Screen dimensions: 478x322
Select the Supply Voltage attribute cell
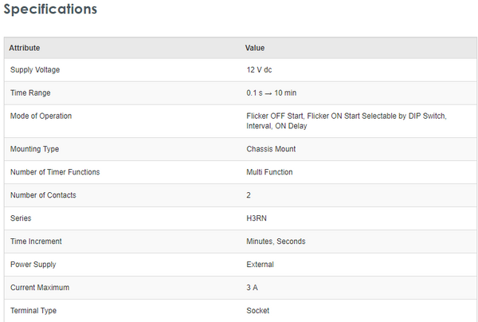coord(35,70)
